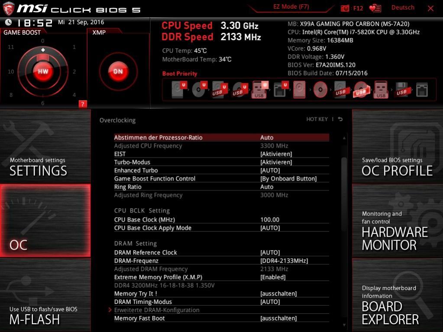Click the UEFI hard disk boot device icon
Viewport: 443px width, 332px height.
click(179, 89)
